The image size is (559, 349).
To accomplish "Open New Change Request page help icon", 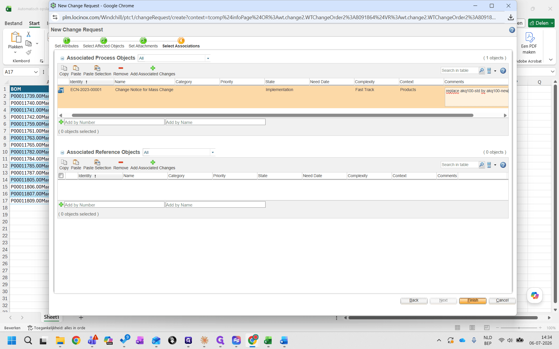I will point(512,30).
